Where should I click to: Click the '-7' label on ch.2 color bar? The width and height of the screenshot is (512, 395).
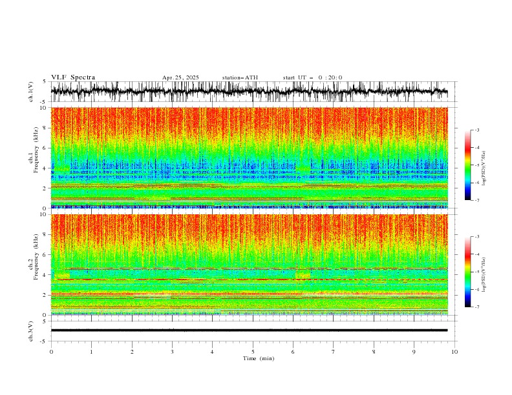(477, 307)
